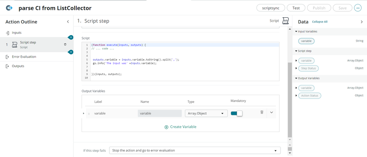Click the '1. Script step' heading

93,21
